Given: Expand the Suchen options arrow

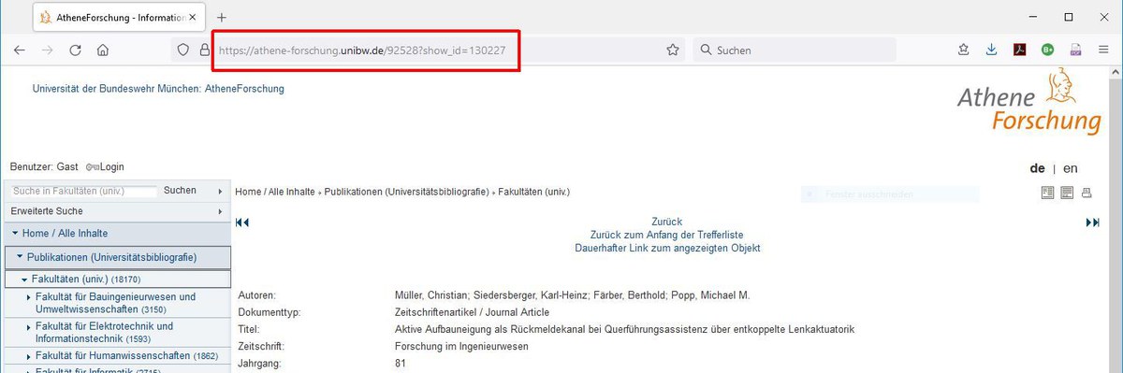Looking at the screenshot, I should coord(221,191).
